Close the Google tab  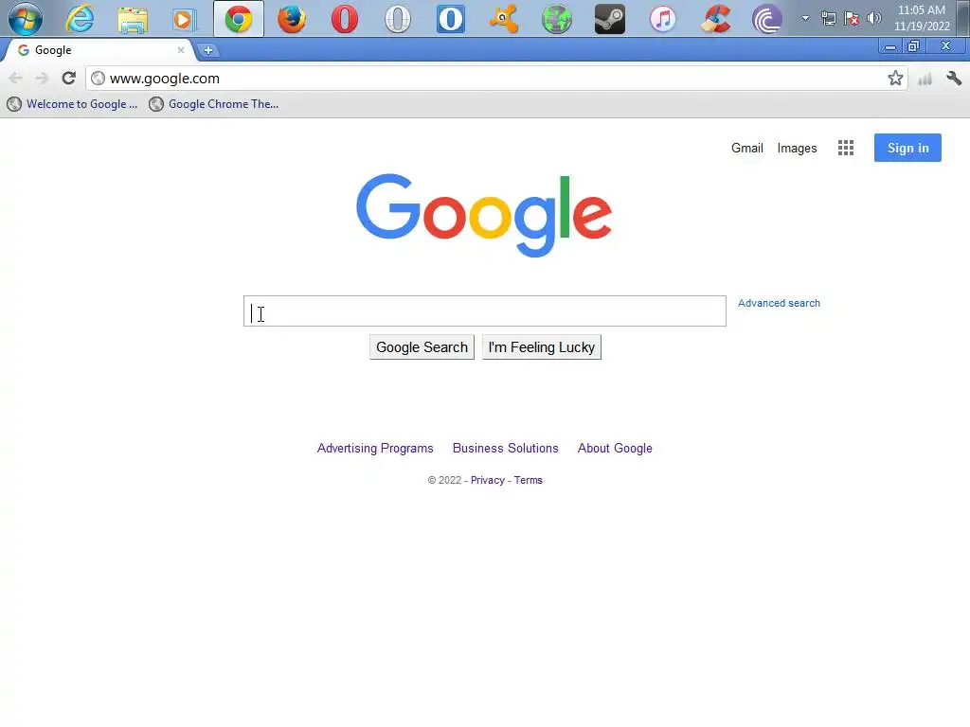pyautogui.click(x=181, y=50)
